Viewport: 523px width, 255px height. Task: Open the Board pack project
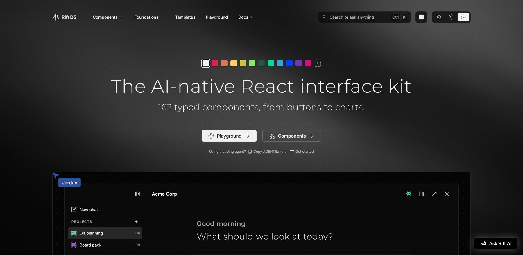pyautogui.click(x=105, y=245)
